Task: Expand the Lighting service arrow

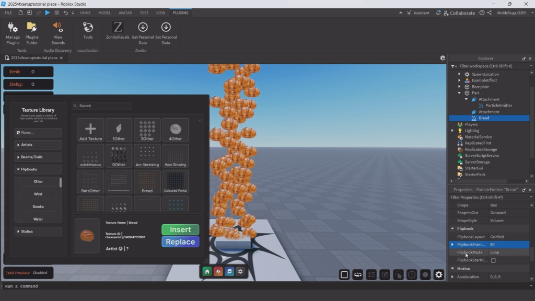Action: click(452, 130)
